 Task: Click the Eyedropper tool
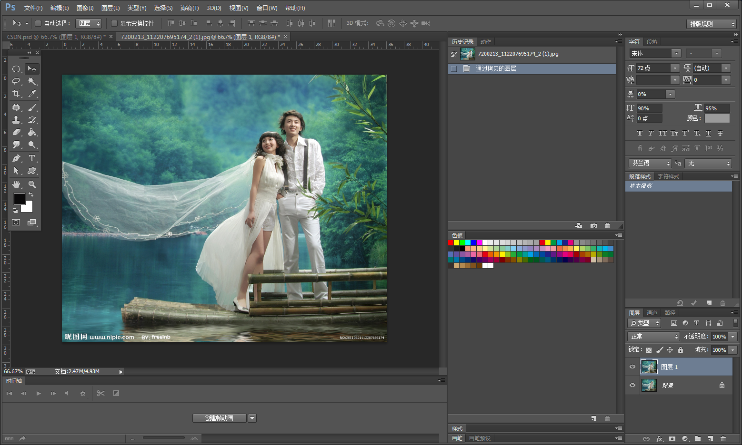tap(32, 94)
